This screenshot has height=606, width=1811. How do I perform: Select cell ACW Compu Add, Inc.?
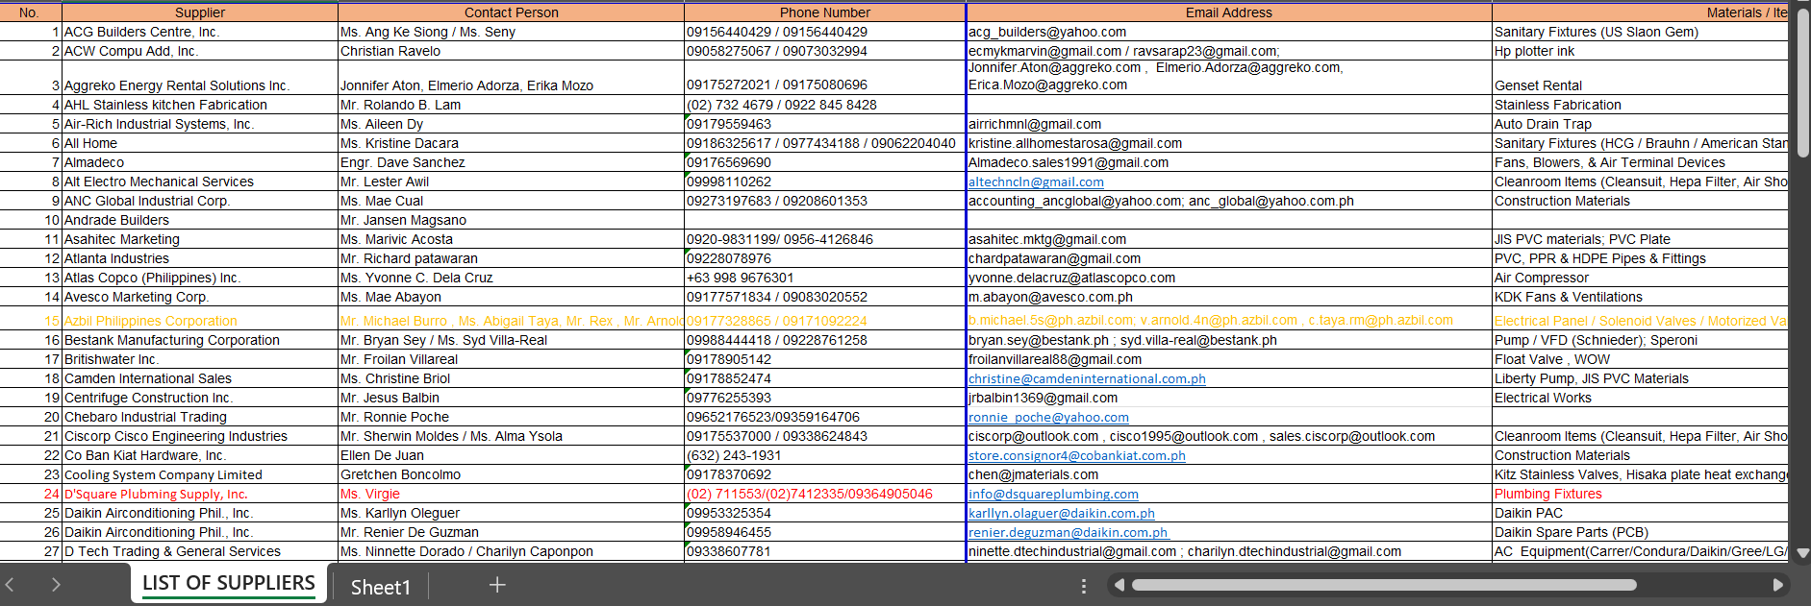(x=200, y=51)
